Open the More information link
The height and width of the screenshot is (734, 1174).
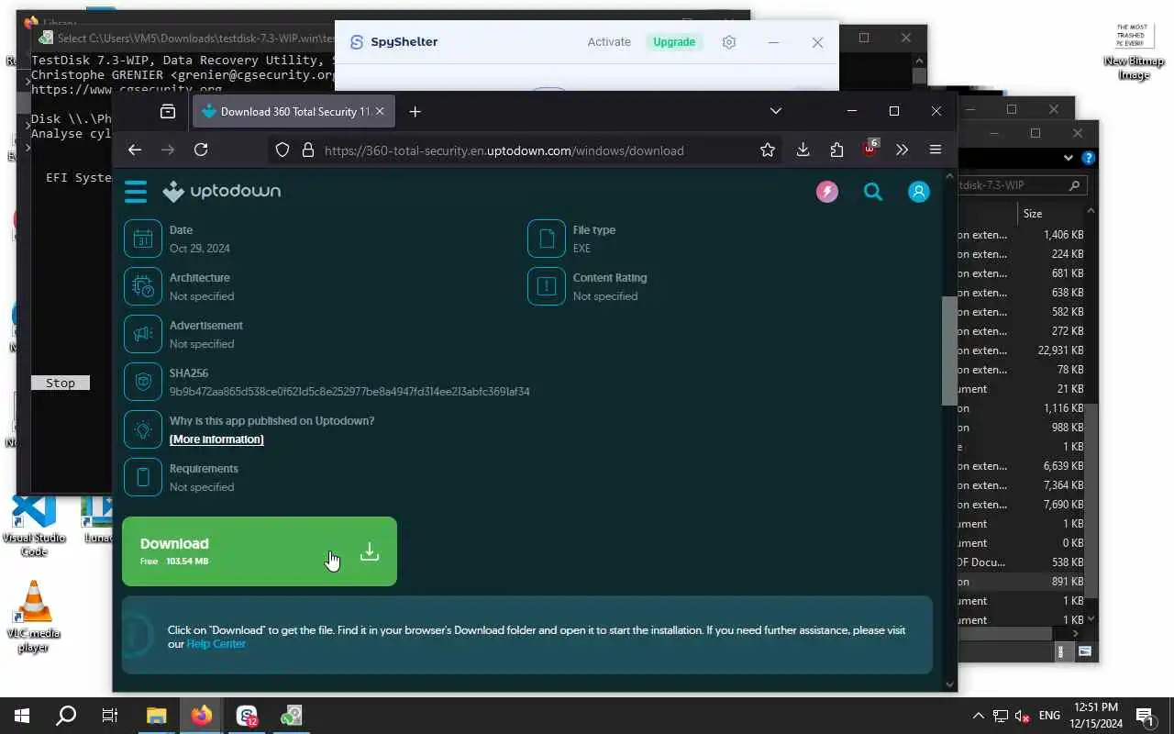(216, 439)
